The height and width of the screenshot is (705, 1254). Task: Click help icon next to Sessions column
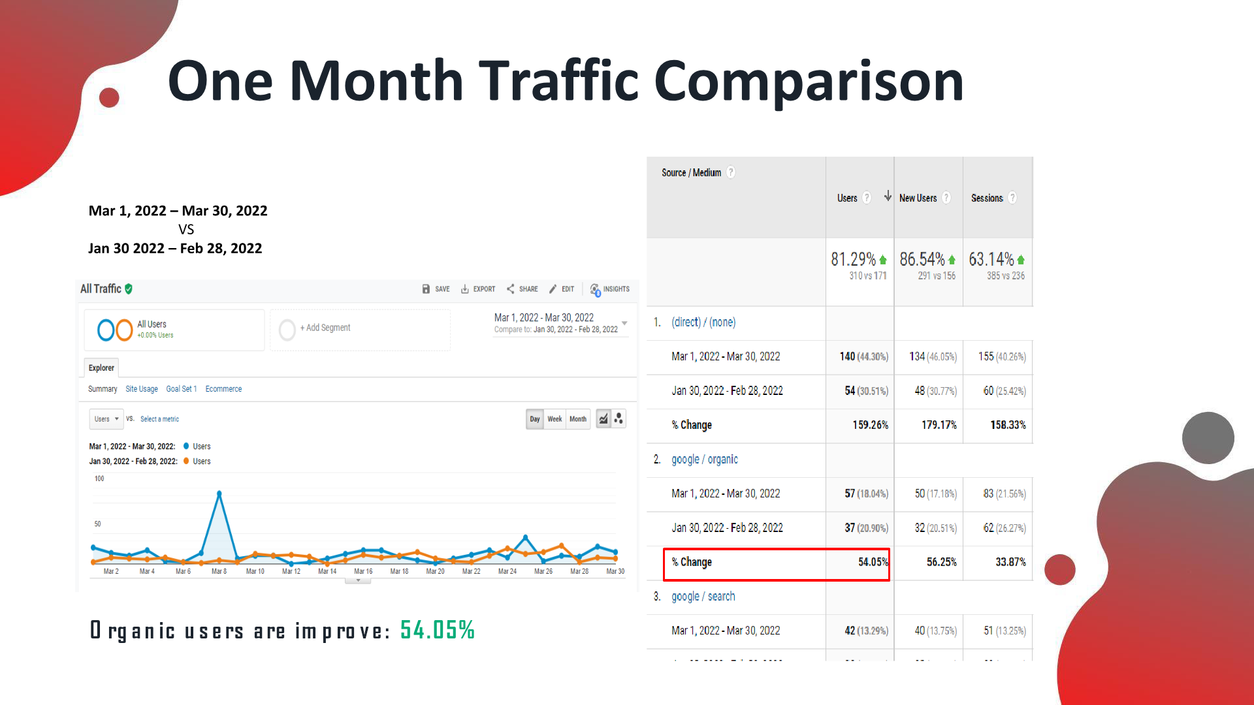click(1012, 198)
